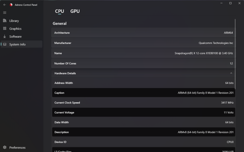
Task: Click the Current Clock Speed row
Action: (x=143, y=103)
